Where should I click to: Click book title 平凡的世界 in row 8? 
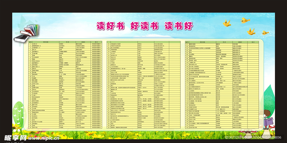[35, 57]
